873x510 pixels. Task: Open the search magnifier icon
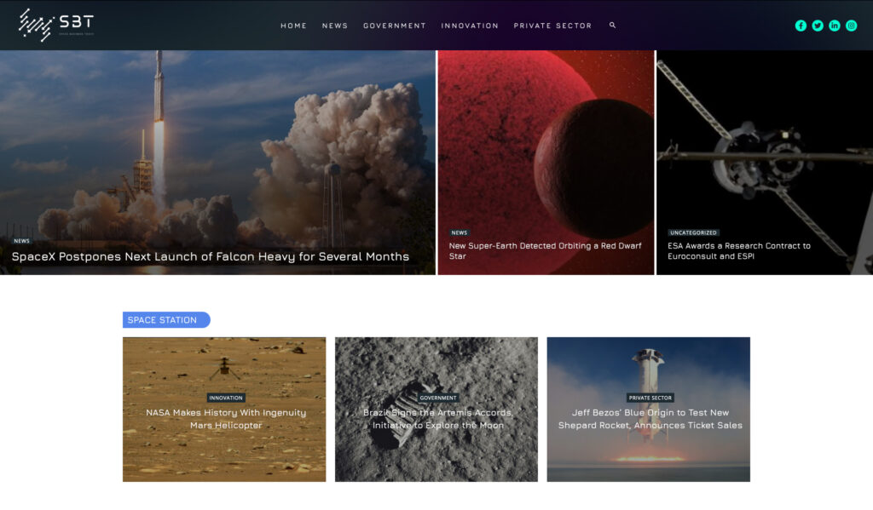click(x=612, y=25)
